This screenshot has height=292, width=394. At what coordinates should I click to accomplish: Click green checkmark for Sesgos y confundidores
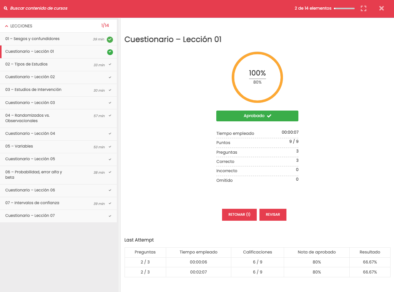tap(110, 39)
